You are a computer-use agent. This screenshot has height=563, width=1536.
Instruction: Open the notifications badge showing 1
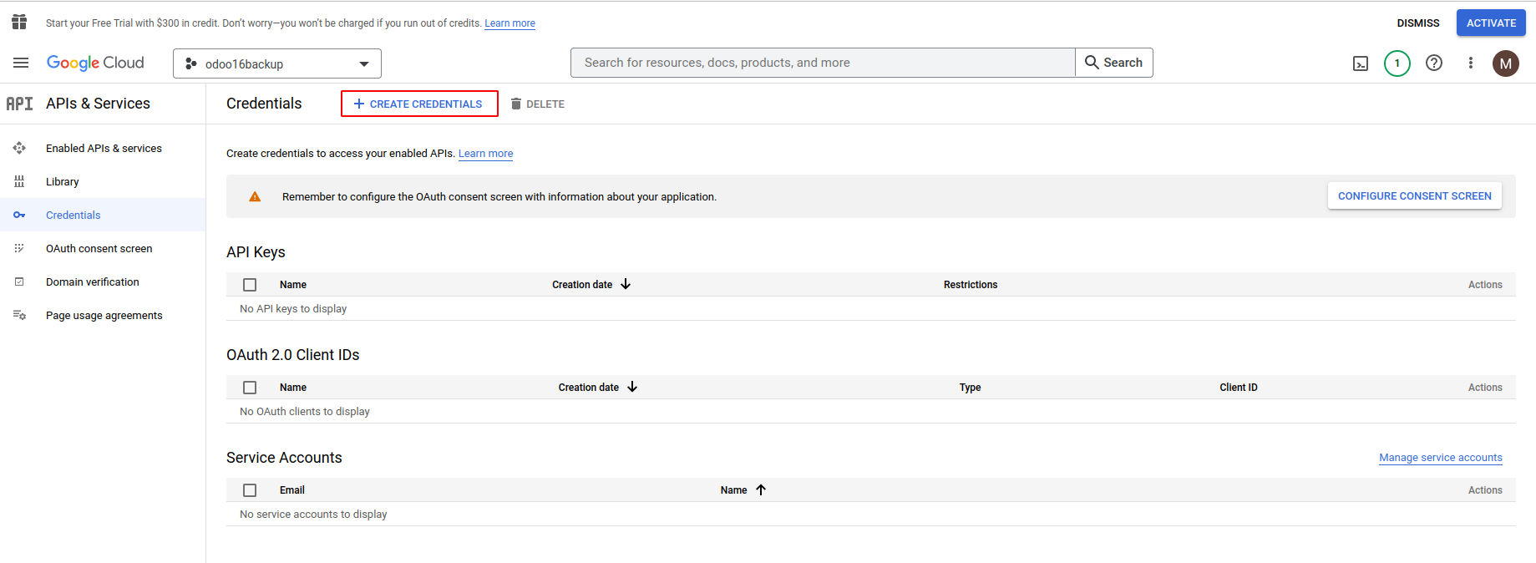click(1397, 63)
